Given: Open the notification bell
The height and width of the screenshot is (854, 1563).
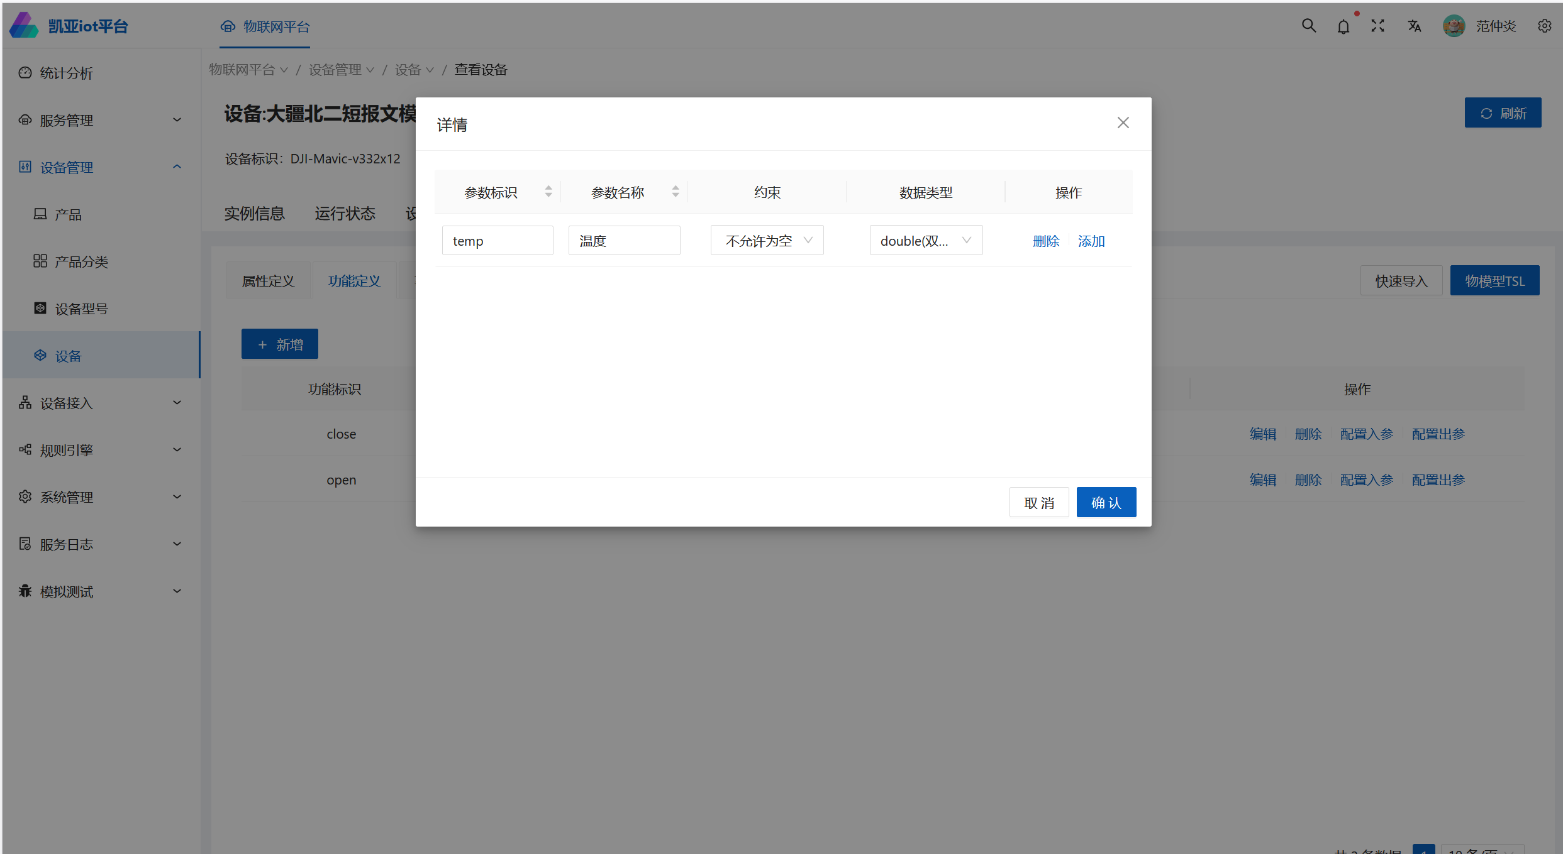Looking at the screenshot, I should [1343, 26].
